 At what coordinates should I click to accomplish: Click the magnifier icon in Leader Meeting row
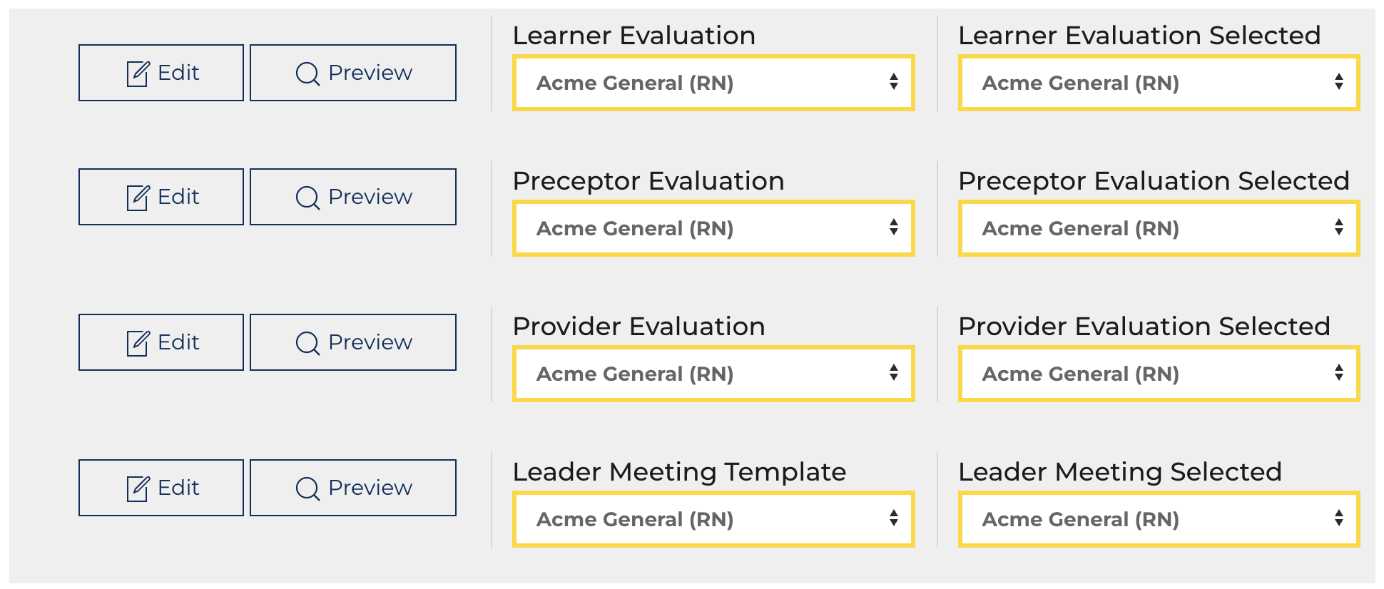[307, 488]
